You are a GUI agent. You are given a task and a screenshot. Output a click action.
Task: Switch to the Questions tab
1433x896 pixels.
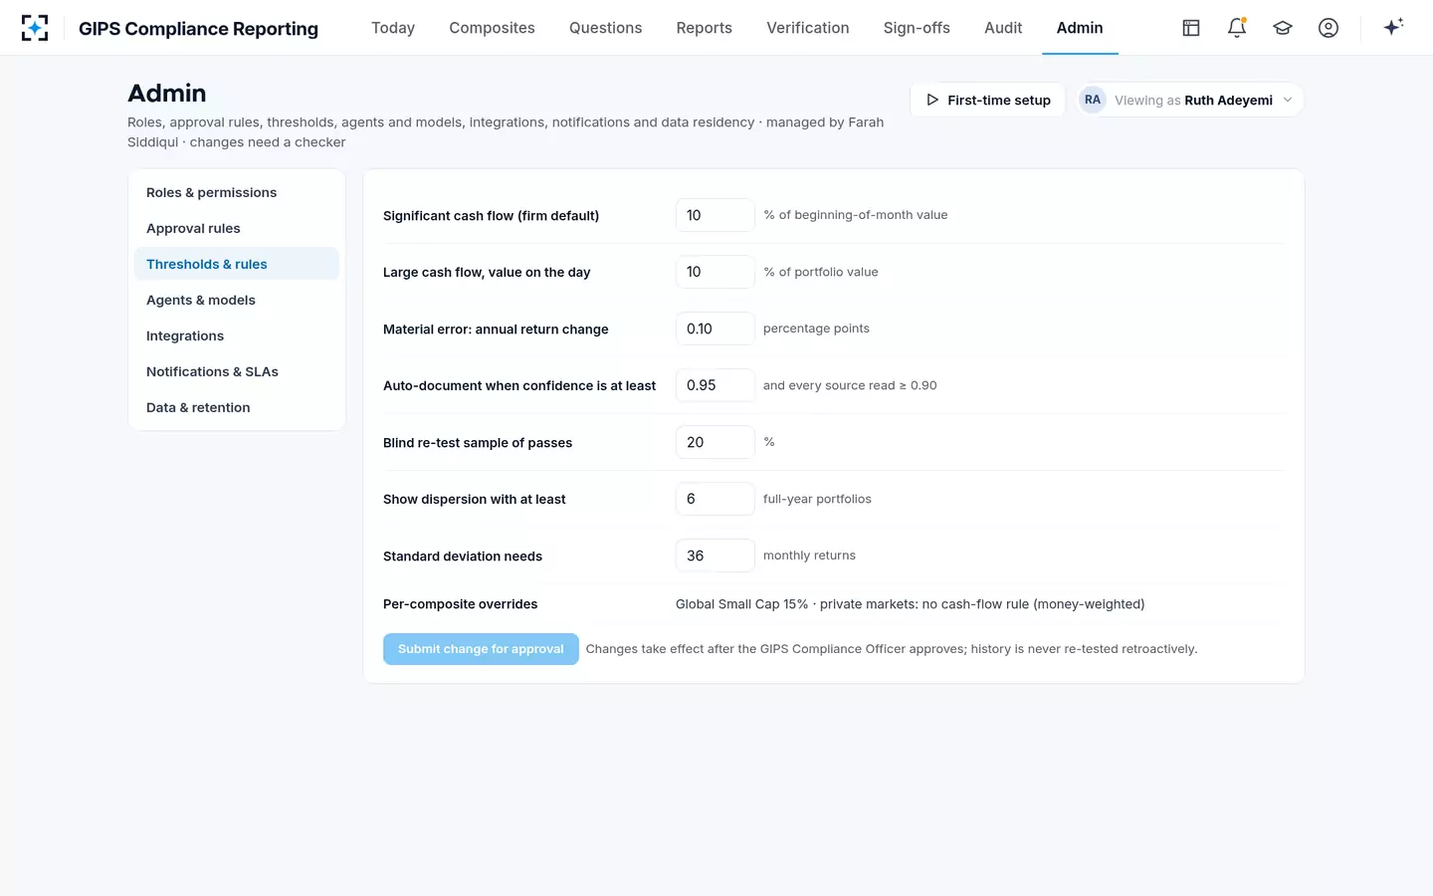605,28
